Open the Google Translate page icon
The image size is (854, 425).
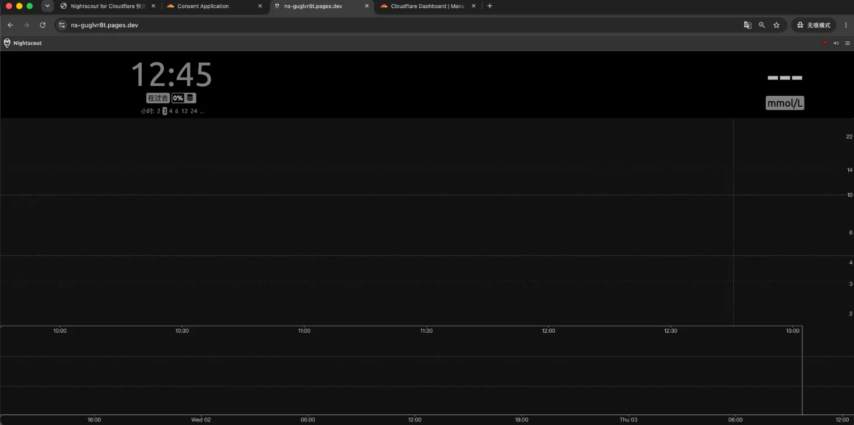point(748,25)
